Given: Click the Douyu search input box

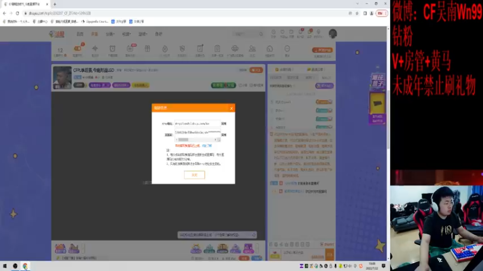Looking at the screenshot, I should pyautogui.click(x=246, y=34).
